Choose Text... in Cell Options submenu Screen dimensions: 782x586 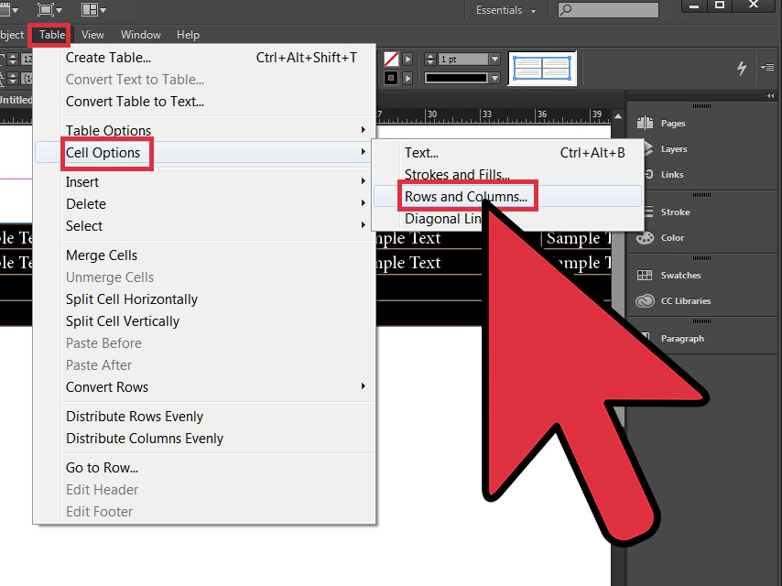tap(507, 152)
